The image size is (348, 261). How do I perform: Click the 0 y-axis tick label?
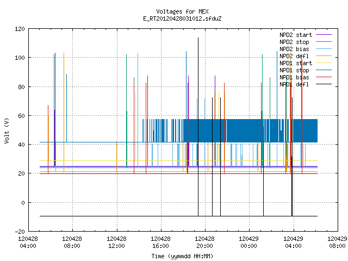tap(23, 203)
